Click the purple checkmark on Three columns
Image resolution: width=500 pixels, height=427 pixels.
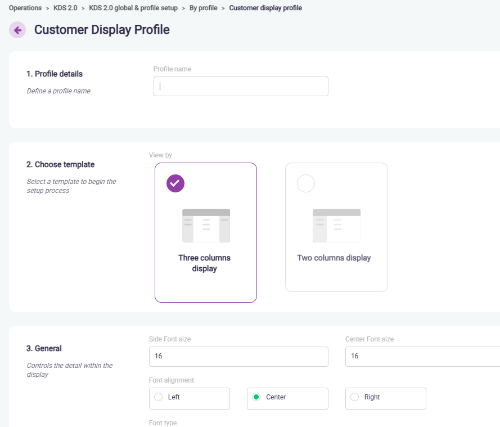coord(175,183)
